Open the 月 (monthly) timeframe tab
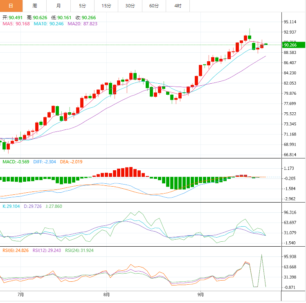 (59, 6)
